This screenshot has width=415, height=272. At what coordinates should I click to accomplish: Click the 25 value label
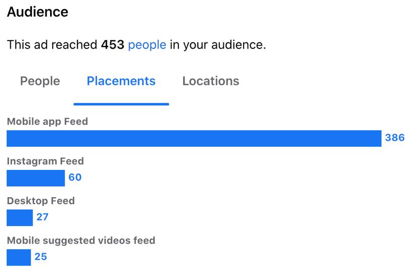pos(41,257)
